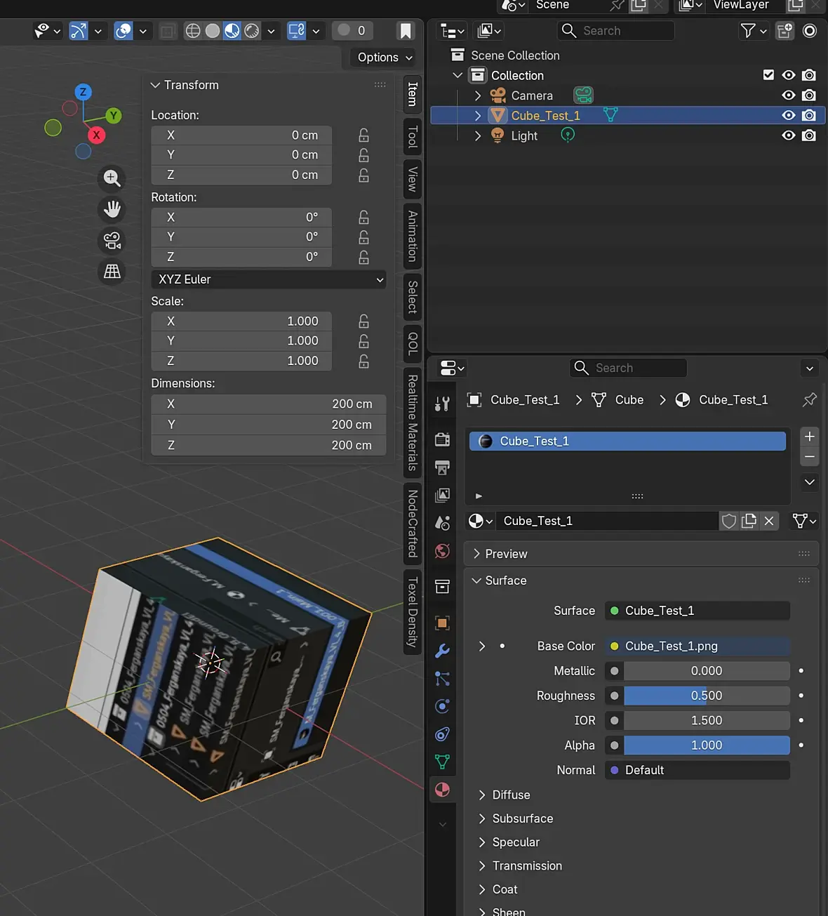This screenshot has width=828, height=916.
Task: Open Render properties tab icon
Action: 442,439
